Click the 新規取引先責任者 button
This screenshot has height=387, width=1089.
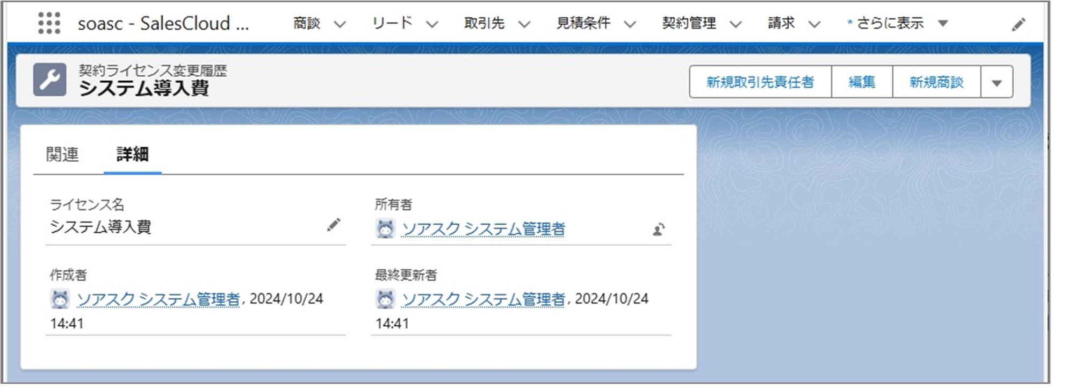tap(760, 82)
